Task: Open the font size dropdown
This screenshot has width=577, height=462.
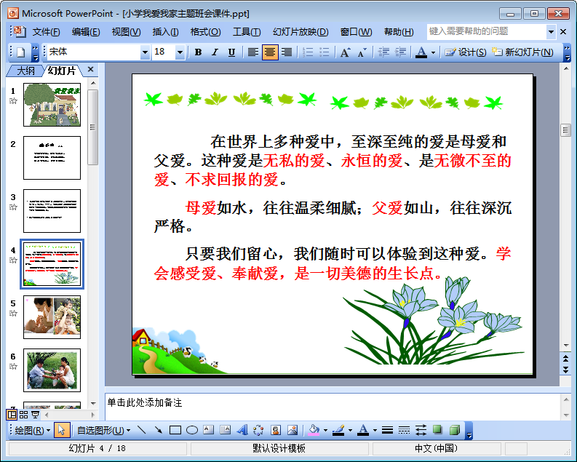Action: [180, 52]
